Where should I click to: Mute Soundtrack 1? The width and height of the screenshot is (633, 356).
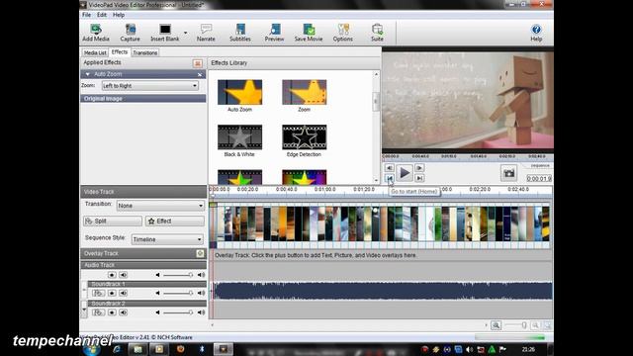point(123,293)
